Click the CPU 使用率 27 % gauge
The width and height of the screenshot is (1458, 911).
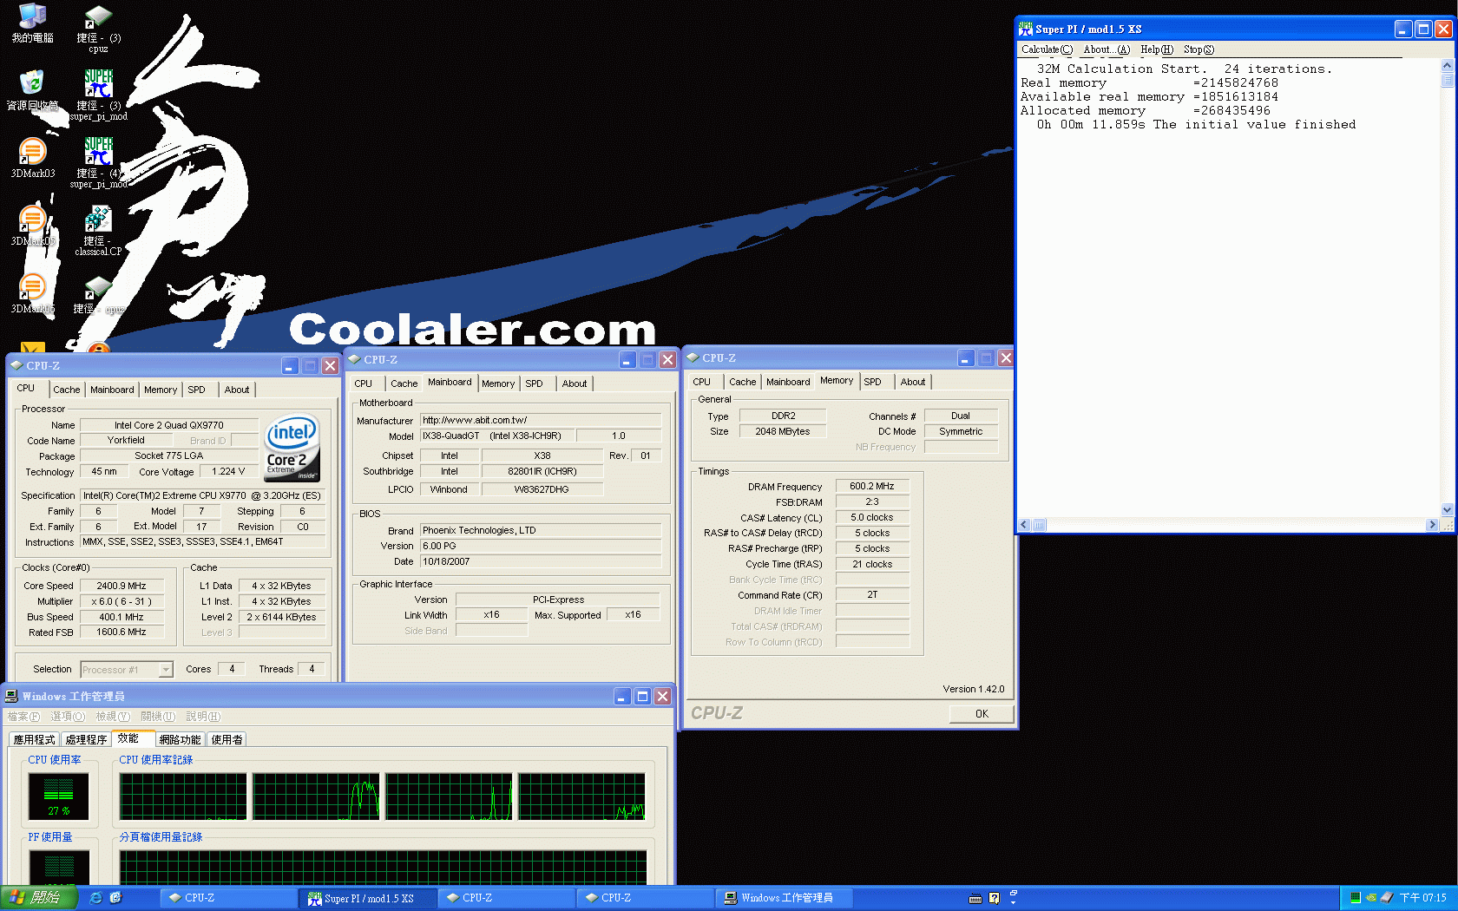[x=59, y=796]
